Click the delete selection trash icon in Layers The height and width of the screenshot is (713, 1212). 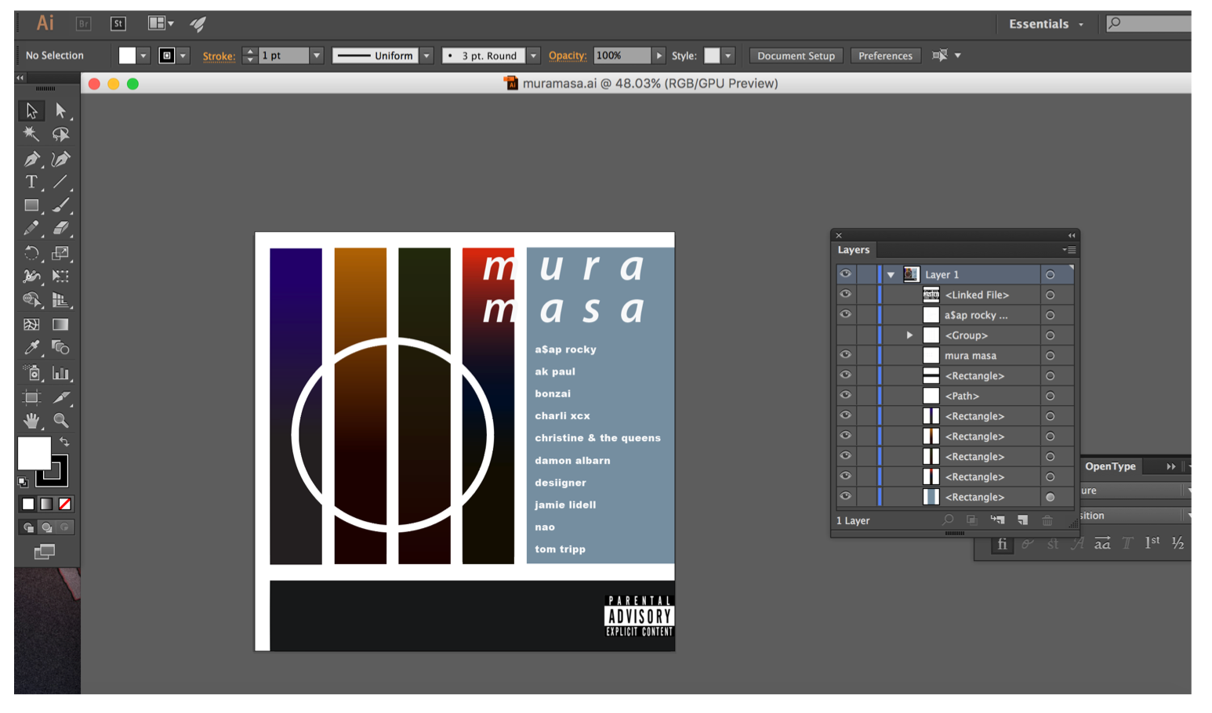click(1047, 520)
